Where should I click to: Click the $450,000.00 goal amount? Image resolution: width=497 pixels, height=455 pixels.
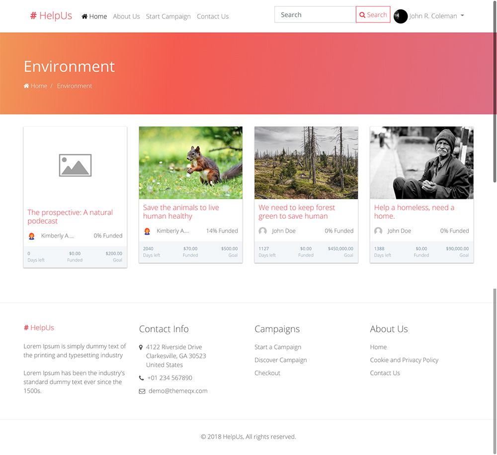[x=340, y=249]
